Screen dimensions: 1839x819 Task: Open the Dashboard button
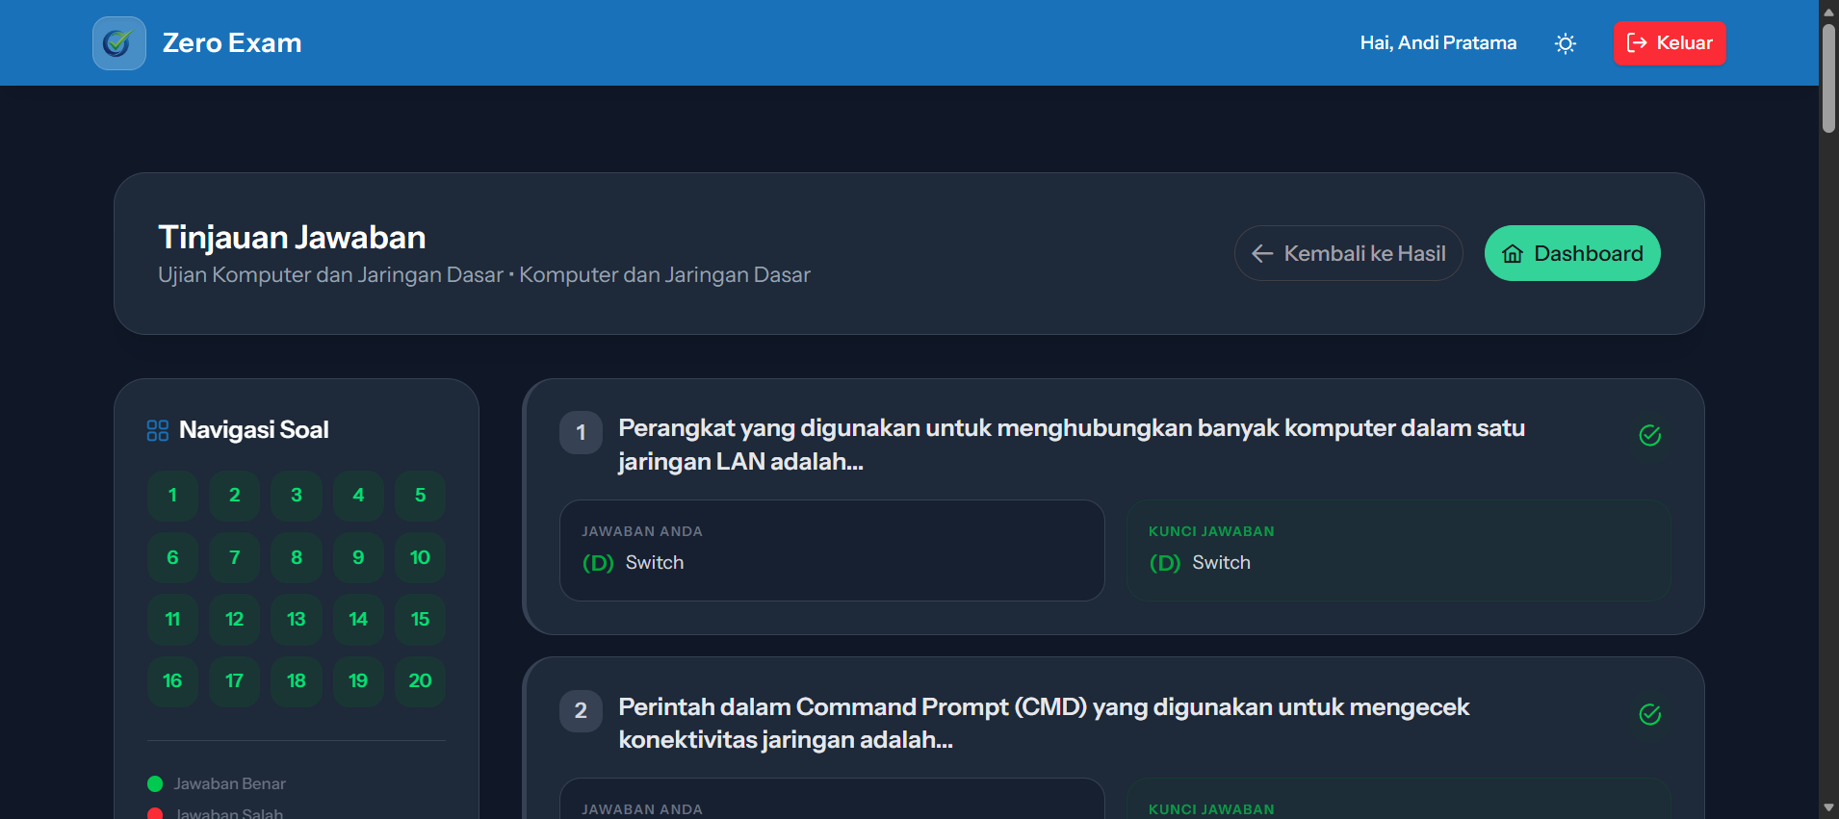(x=1572, y=253)
